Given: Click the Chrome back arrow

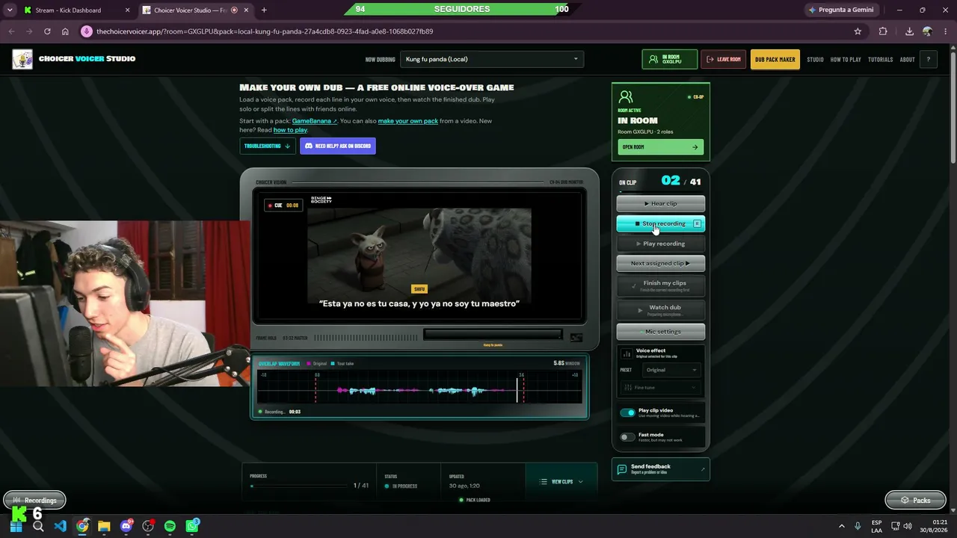Looking at the screenshot, I should pos(11,31).
